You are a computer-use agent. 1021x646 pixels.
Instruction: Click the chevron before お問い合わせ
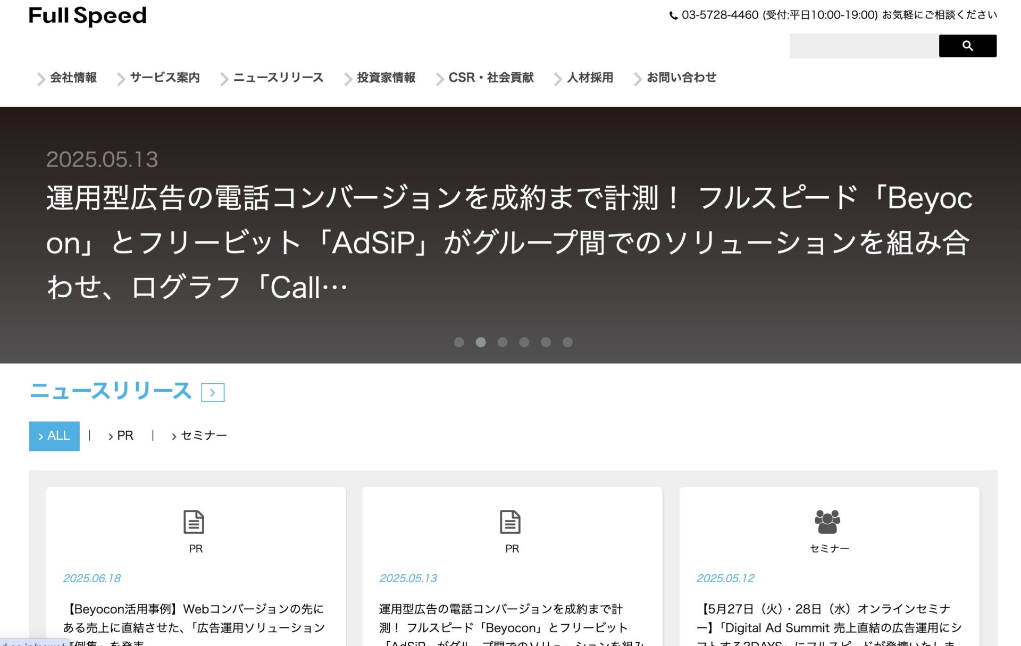click(638, 79)
